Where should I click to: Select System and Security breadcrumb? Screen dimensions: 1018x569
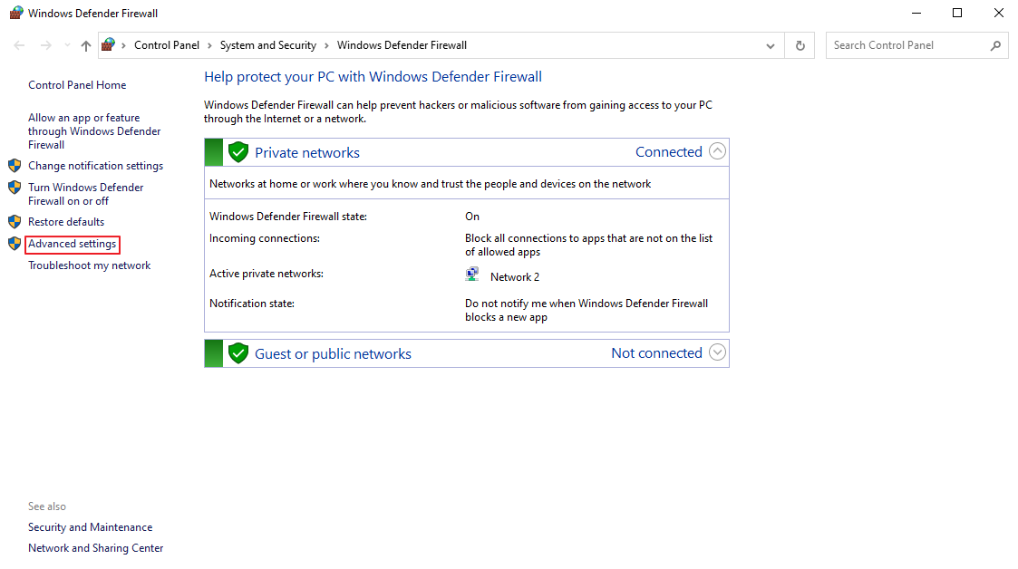coord(268,45)
